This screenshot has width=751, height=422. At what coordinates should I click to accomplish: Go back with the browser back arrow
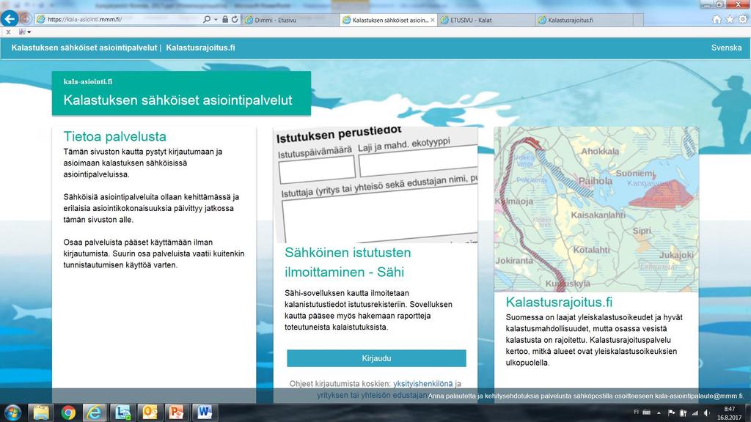click(x=10, y=18)
